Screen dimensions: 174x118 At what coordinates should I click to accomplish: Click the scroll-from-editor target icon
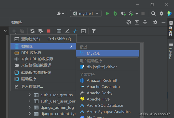tap(129, 22)
